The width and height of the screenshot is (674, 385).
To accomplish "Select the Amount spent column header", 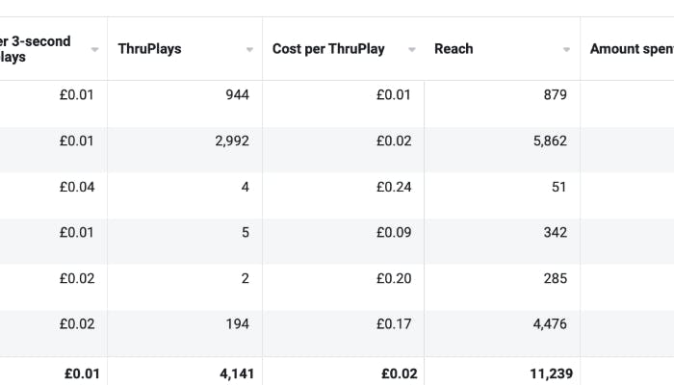I will pyautogui.click(x=630, y=48).
